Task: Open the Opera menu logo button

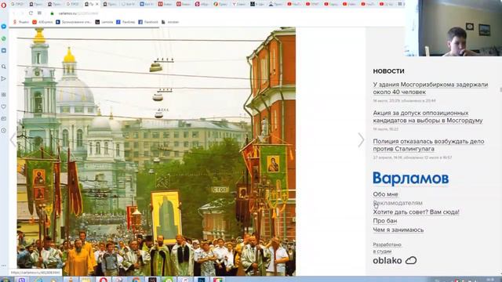Action: 4,5
